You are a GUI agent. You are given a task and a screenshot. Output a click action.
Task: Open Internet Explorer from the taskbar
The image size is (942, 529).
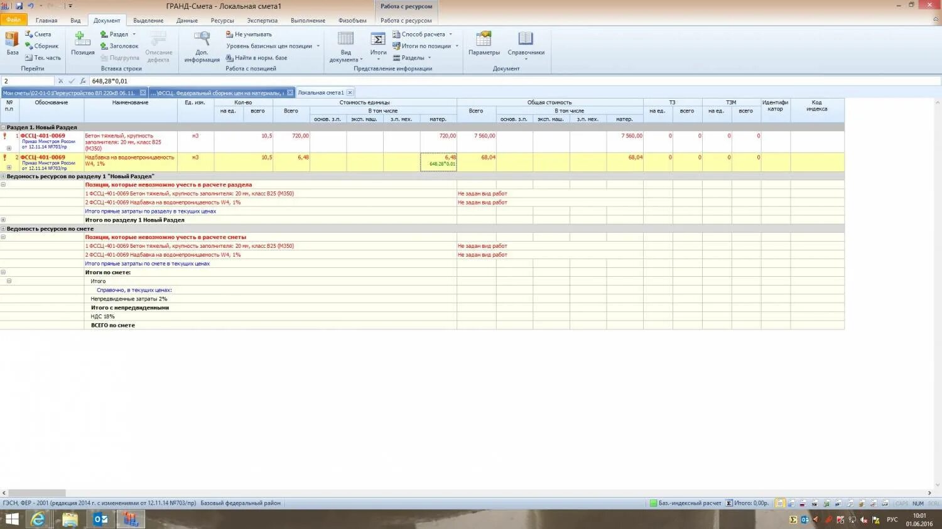pos(38,519)
